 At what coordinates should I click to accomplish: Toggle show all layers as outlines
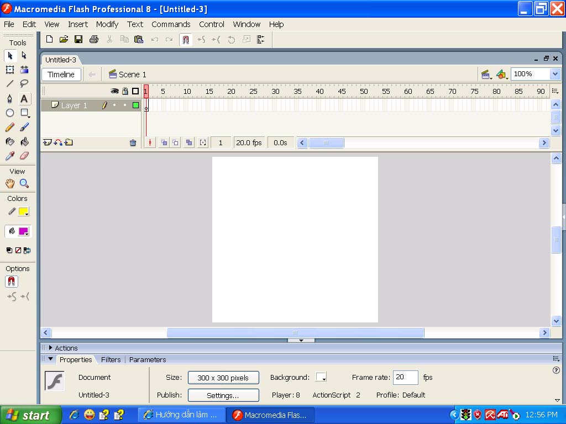click(135, 91)
